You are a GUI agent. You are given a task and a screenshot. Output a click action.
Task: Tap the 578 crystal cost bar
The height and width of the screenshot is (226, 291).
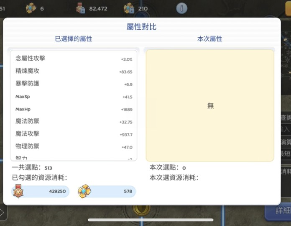[107, 191]
